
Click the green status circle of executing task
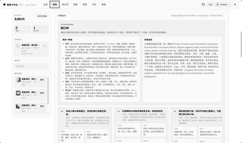tap(18, 46)
